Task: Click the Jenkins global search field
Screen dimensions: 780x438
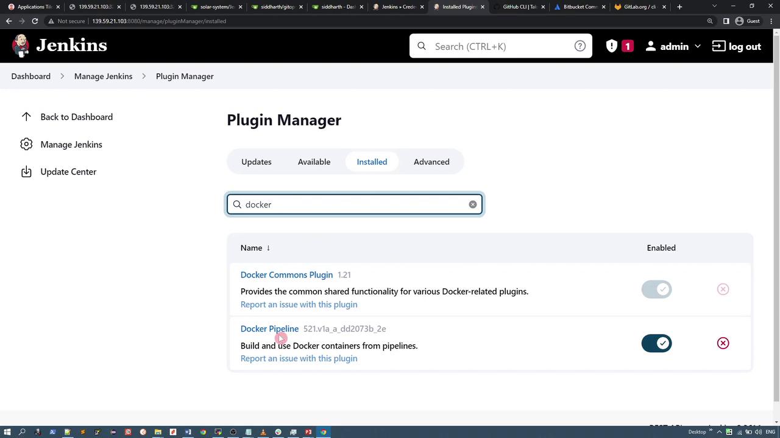Action: coord(500,46)
